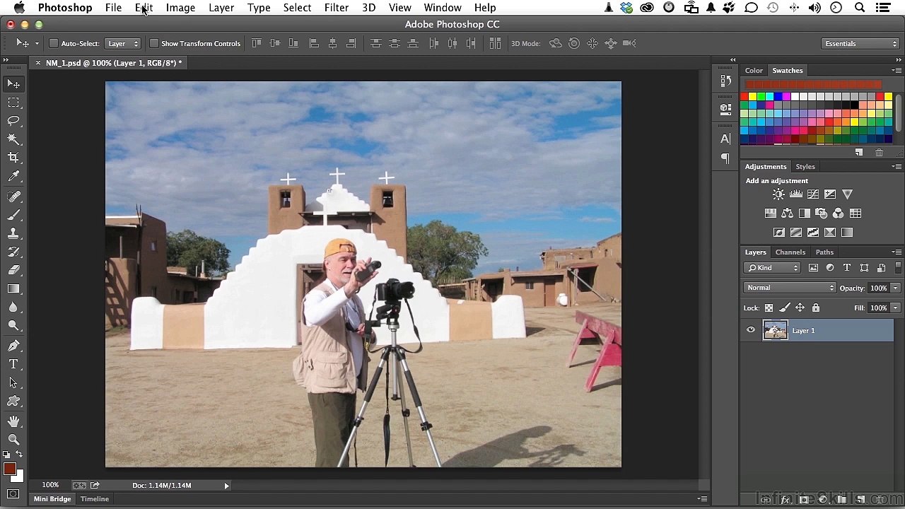Add a Curves adjustment
Viewport: 905px width, 509px height.
point(813,194)
